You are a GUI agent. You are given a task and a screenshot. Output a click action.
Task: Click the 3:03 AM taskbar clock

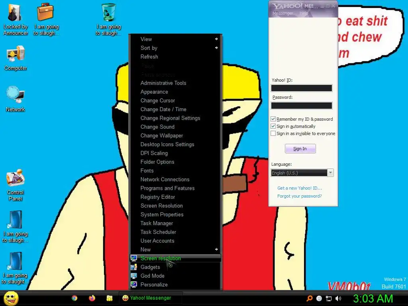coord(373,298)
